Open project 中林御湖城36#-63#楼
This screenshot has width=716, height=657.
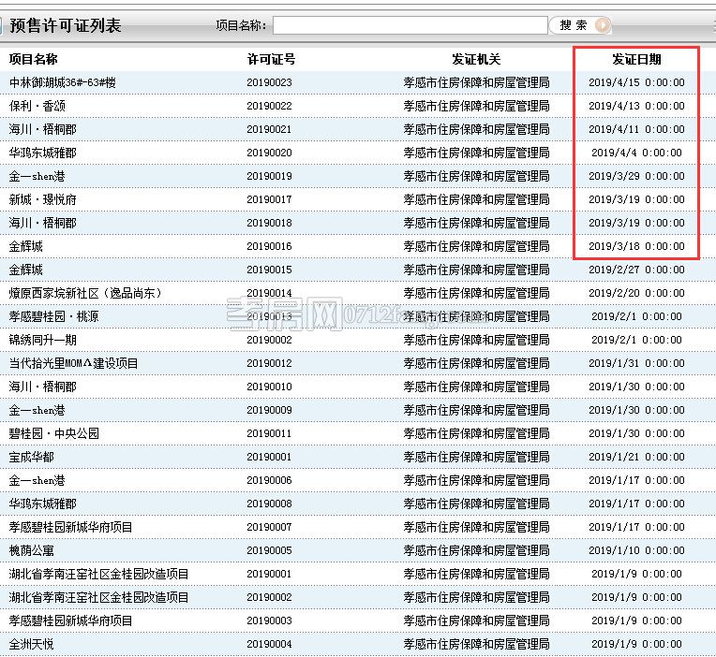63,82
